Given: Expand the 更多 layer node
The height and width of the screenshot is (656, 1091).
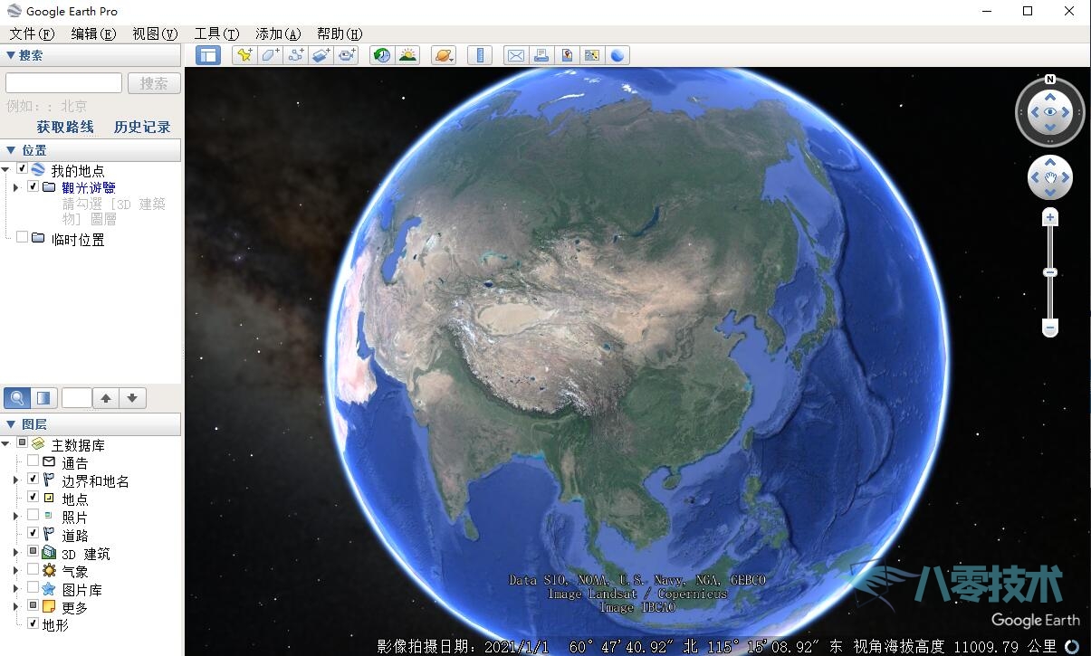Looking at the screenshot, I should coord(16,606).
